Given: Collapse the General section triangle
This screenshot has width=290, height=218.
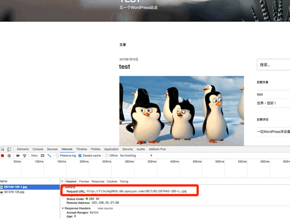Looking at the screenshot, I should click(x=63, y=187).
